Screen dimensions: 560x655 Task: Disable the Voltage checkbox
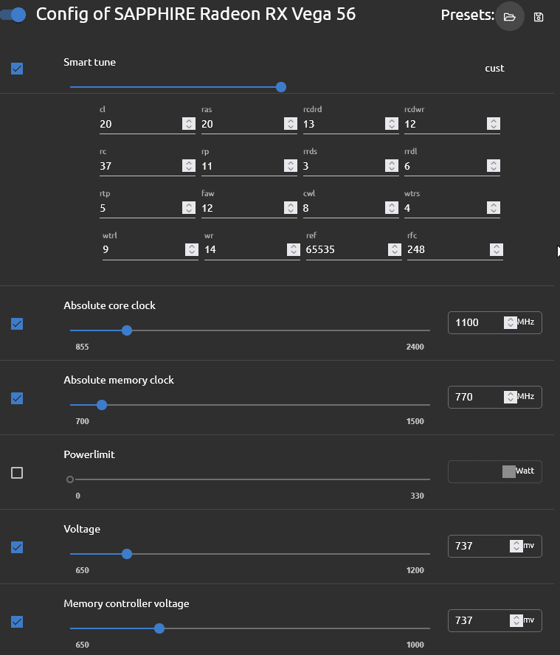(17, 547)
